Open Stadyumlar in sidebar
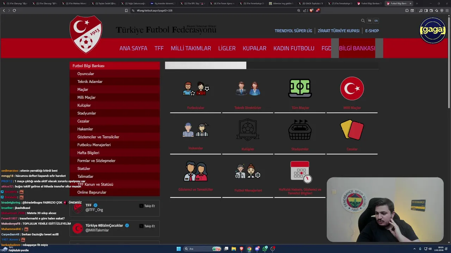Image resolution: width=451 pixels, height=253 pixels. point(115,113)
